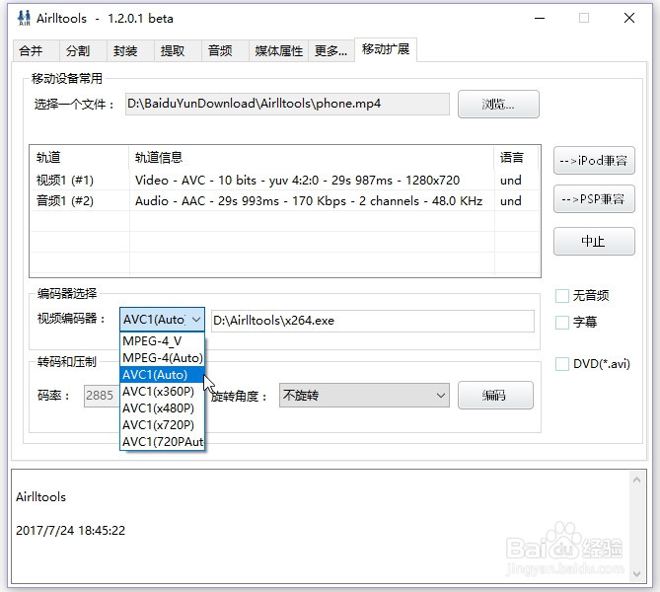Click the 轨道信息 column header
660x592 pixels.
[312, 158]
